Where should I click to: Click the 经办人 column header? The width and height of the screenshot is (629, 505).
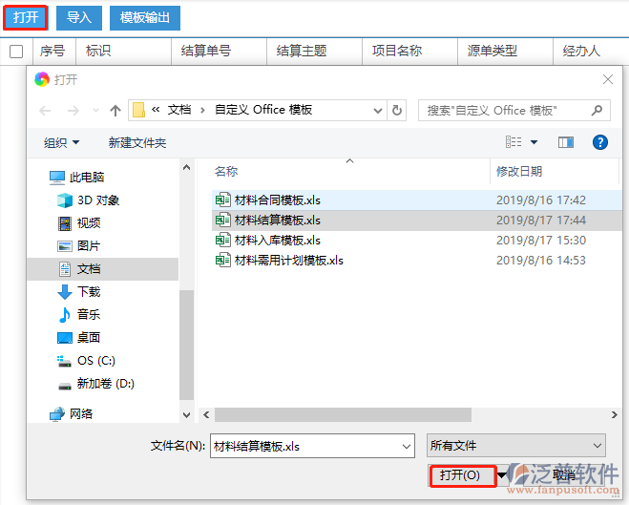[x=581, y=51]
